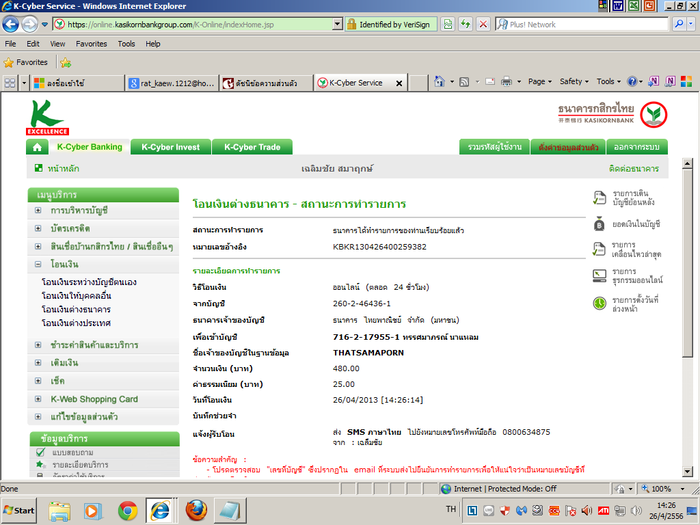Click โอนเงินต่างประเทศ menu link
Image resolution: width=700 pixels, height=525 pixels.
76,323
